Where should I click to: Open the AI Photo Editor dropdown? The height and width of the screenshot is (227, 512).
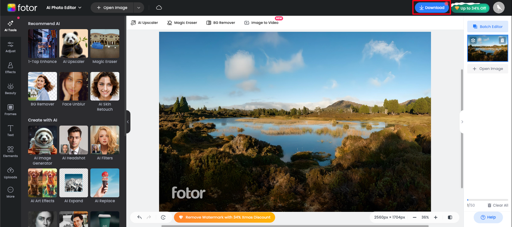tap(64, 8)
